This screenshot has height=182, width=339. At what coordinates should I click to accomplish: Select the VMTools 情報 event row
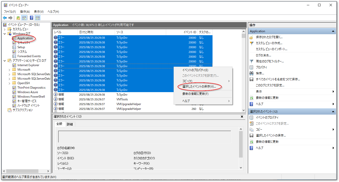point(132,99)
